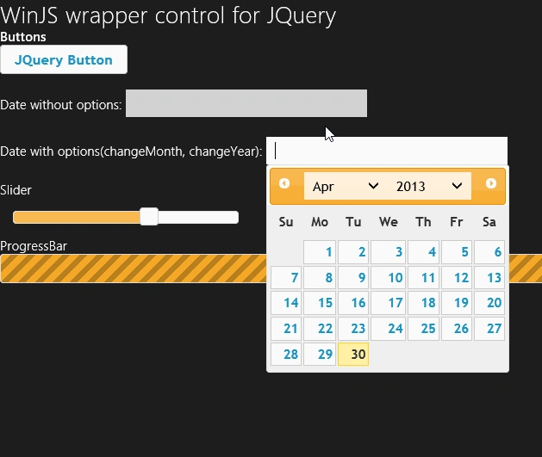Select day 19 in the calendar
The image size is (542, 457).
457,303
